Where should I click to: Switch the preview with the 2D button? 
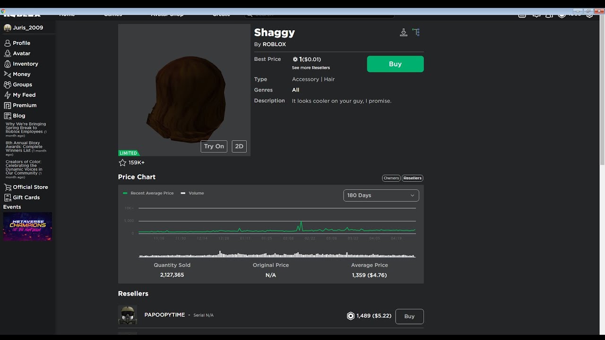(x=239, y=146)
